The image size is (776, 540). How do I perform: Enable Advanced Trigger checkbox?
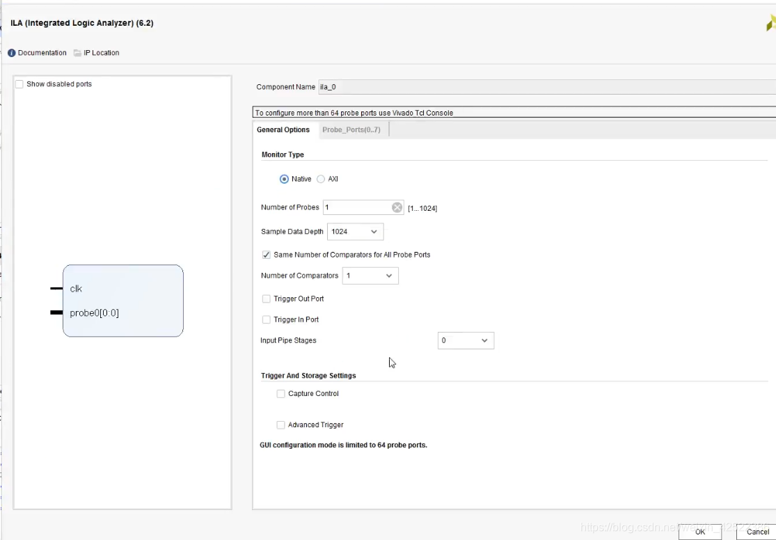pyautogui.click(x=280, y=425)
